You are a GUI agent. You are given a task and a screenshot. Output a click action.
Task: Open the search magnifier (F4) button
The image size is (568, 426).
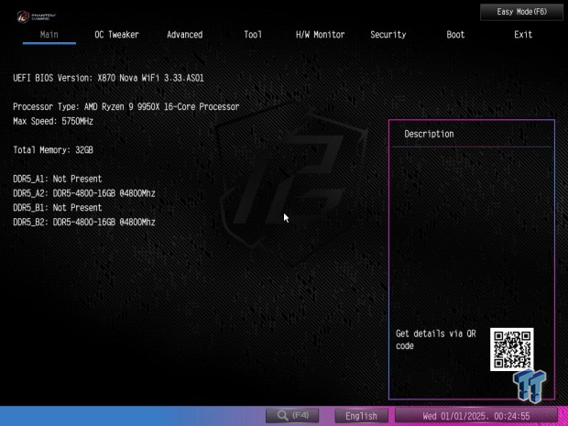click(292, 416)
